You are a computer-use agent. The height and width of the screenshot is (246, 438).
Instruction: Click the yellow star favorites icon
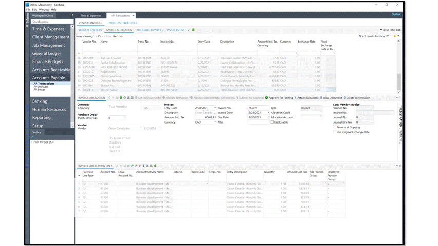pyautogui.click(x=395, y=36)
